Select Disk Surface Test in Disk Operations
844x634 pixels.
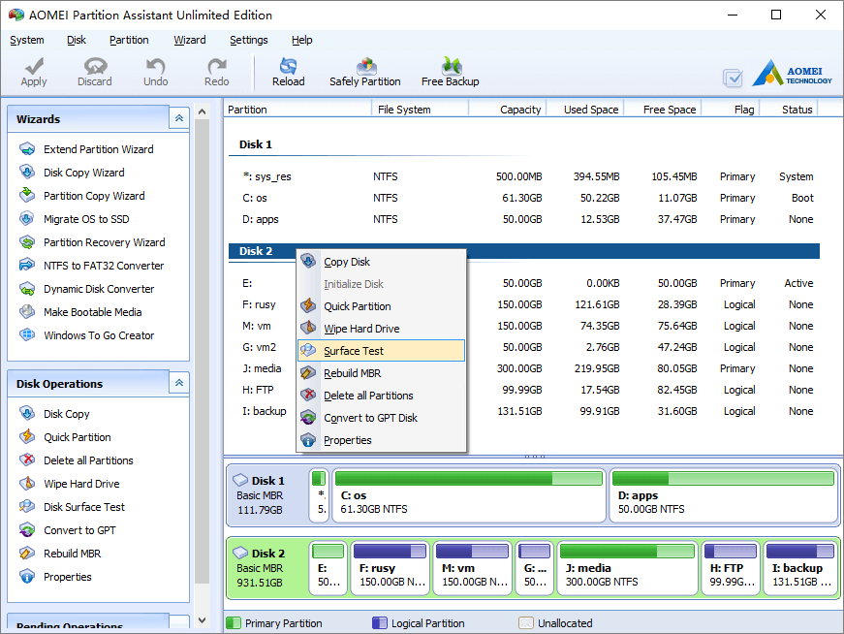(x=84, y=507)
